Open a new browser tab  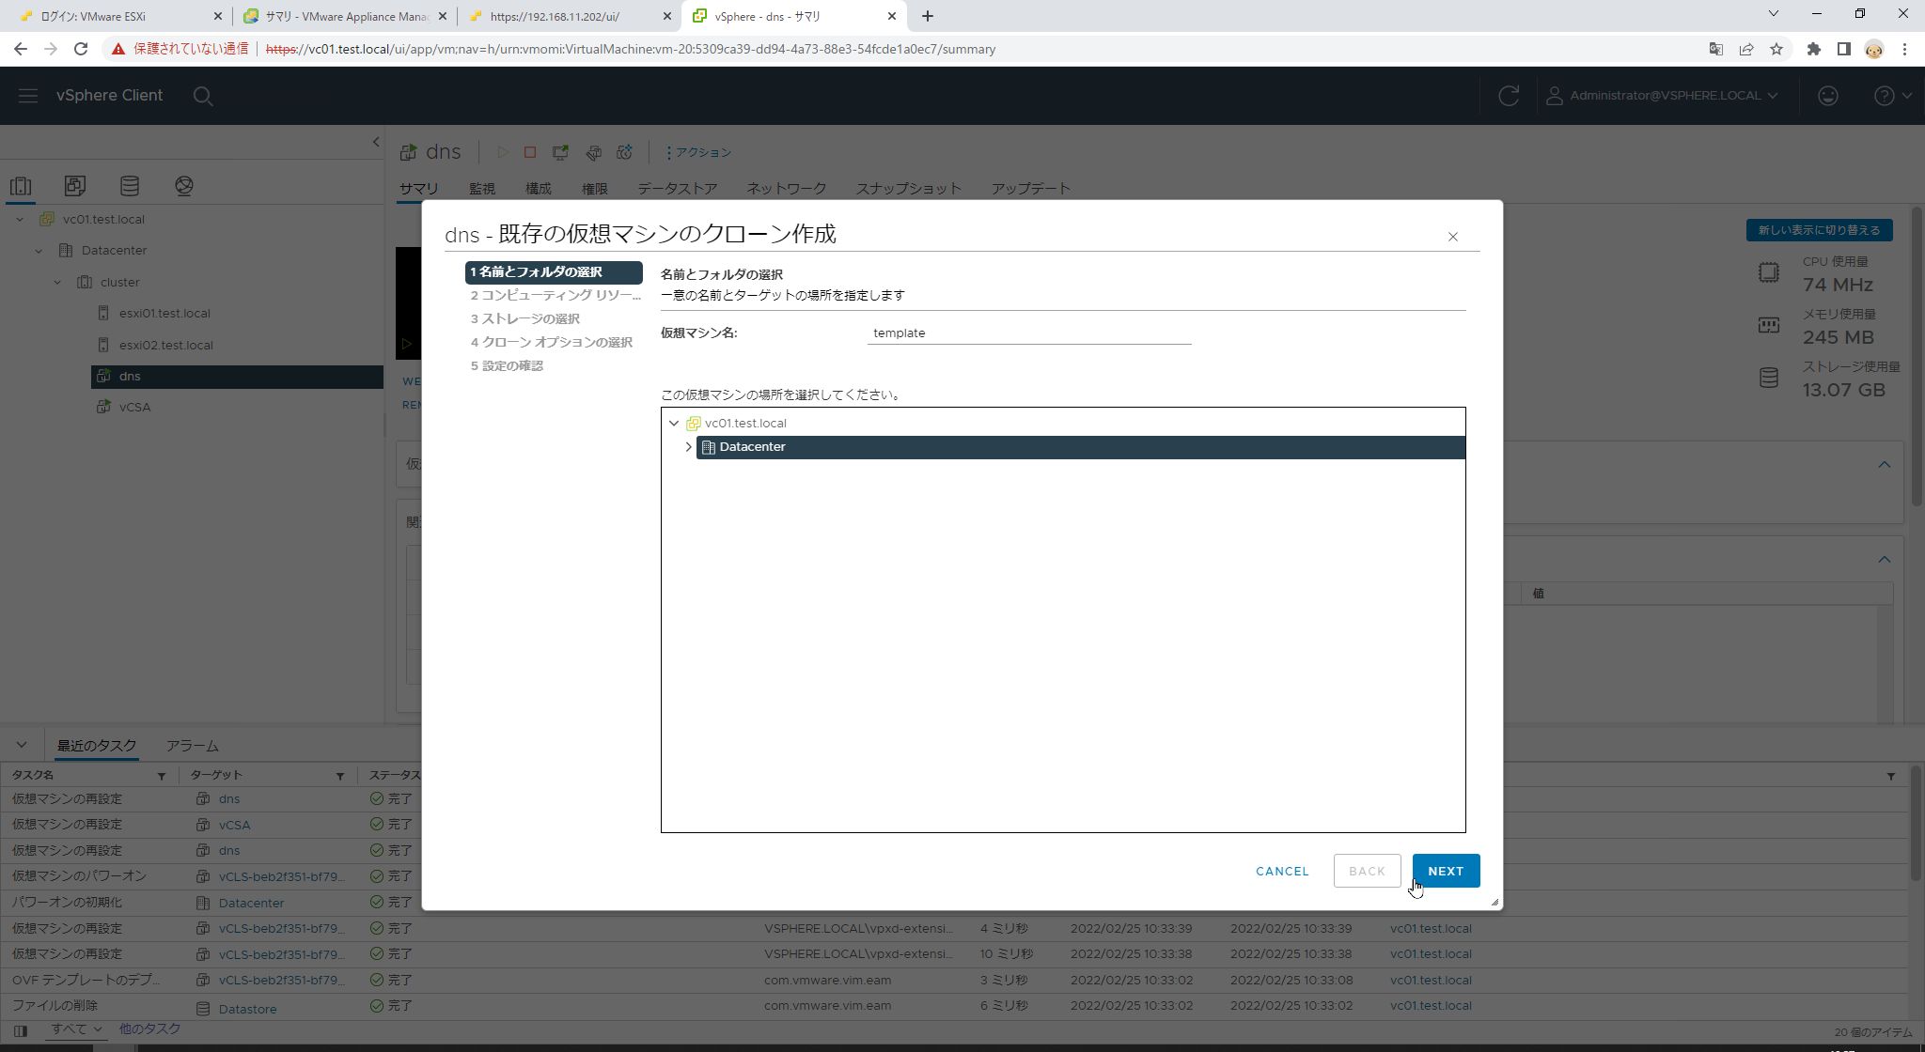927,16
